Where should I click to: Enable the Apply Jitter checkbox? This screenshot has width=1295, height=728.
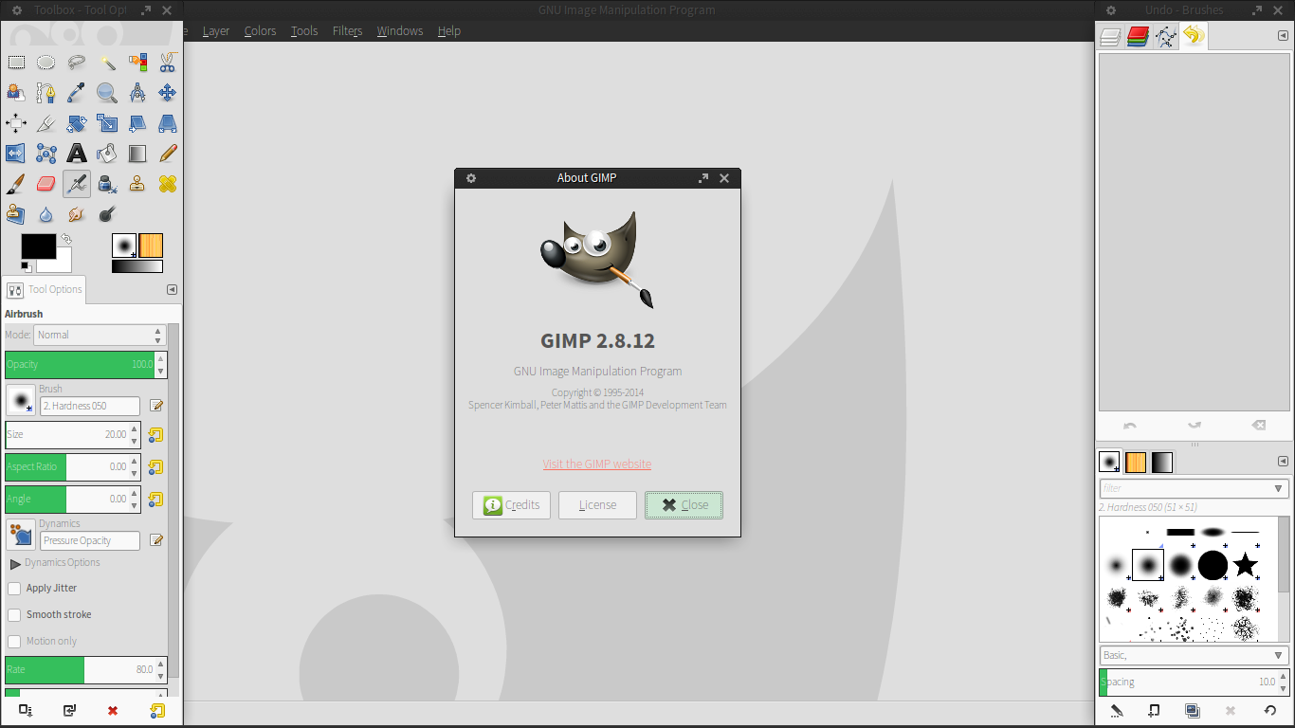pyautogui.click(x=14, y=589)
